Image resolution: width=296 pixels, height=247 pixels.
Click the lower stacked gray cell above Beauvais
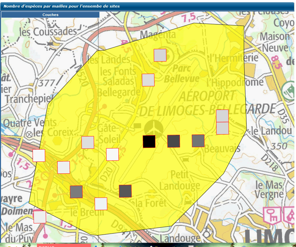pos(222,128)
